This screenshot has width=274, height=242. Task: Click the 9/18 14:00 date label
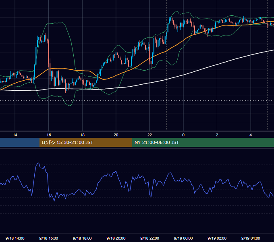15,238
